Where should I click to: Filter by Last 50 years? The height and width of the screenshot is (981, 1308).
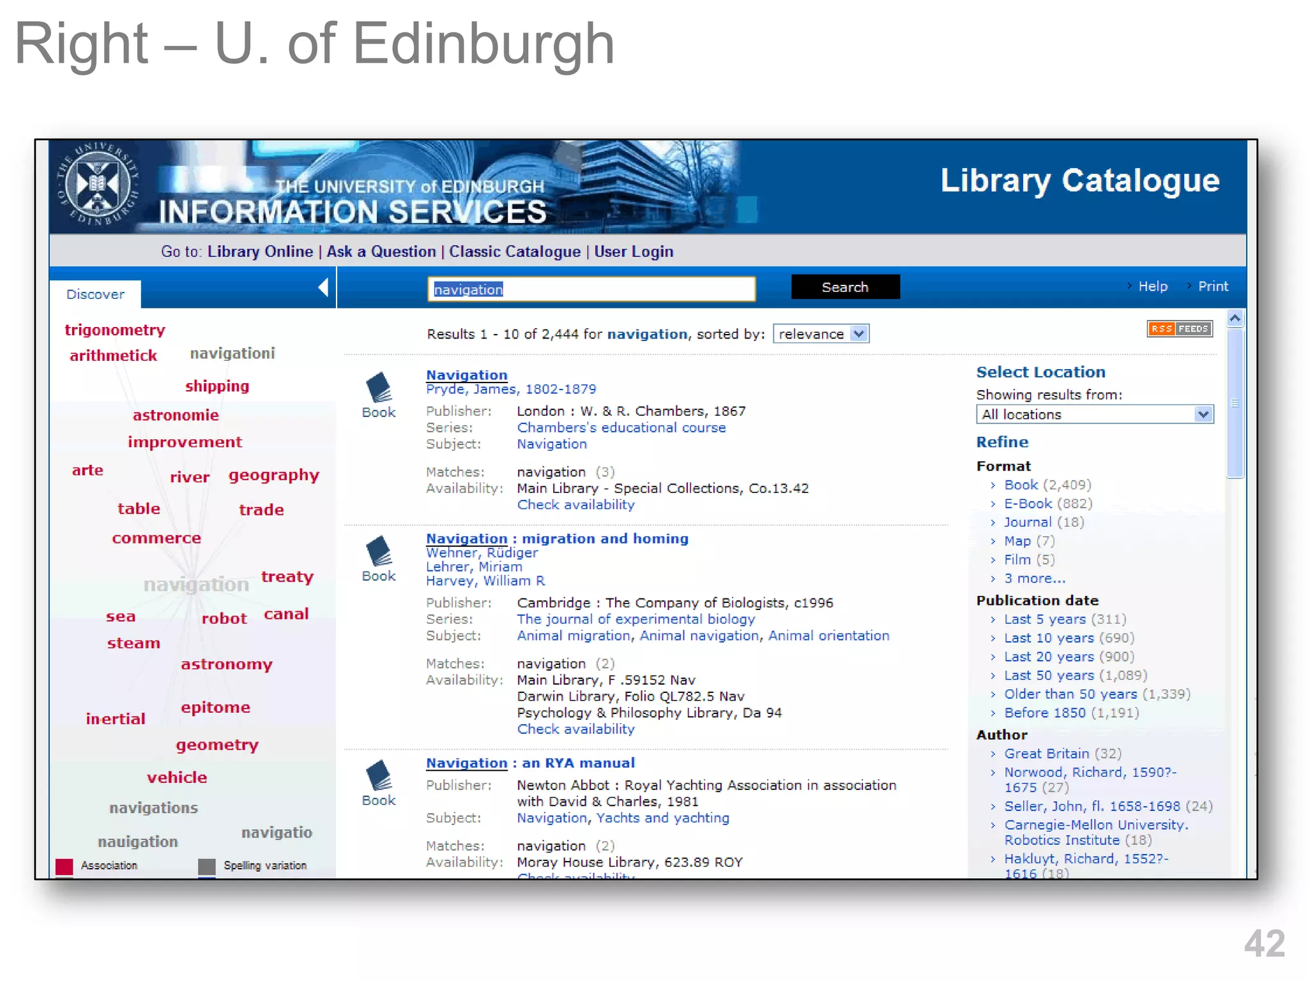1076,675
